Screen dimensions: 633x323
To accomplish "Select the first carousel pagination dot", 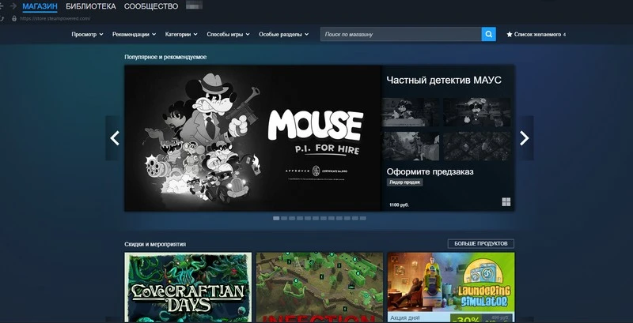I will [276, 218].
